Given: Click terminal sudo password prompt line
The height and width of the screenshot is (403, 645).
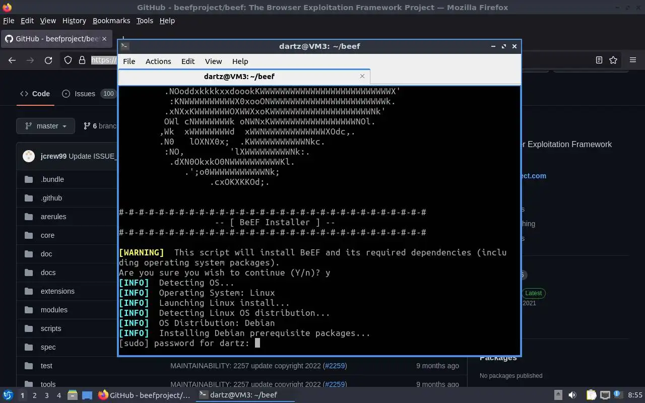Looking at the screenshot, I should click(x=189, y=343).
